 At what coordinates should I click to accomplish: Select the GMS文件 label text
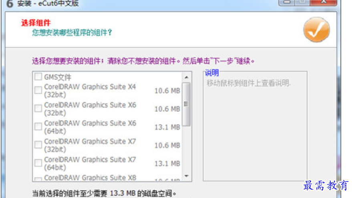[x=58, y=77]
